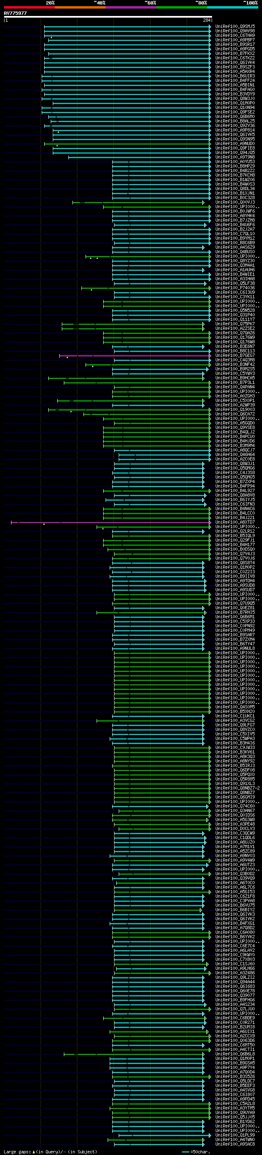
Task: Select the UniRef100_Q6IVK4 label
Action: (235, 62)
